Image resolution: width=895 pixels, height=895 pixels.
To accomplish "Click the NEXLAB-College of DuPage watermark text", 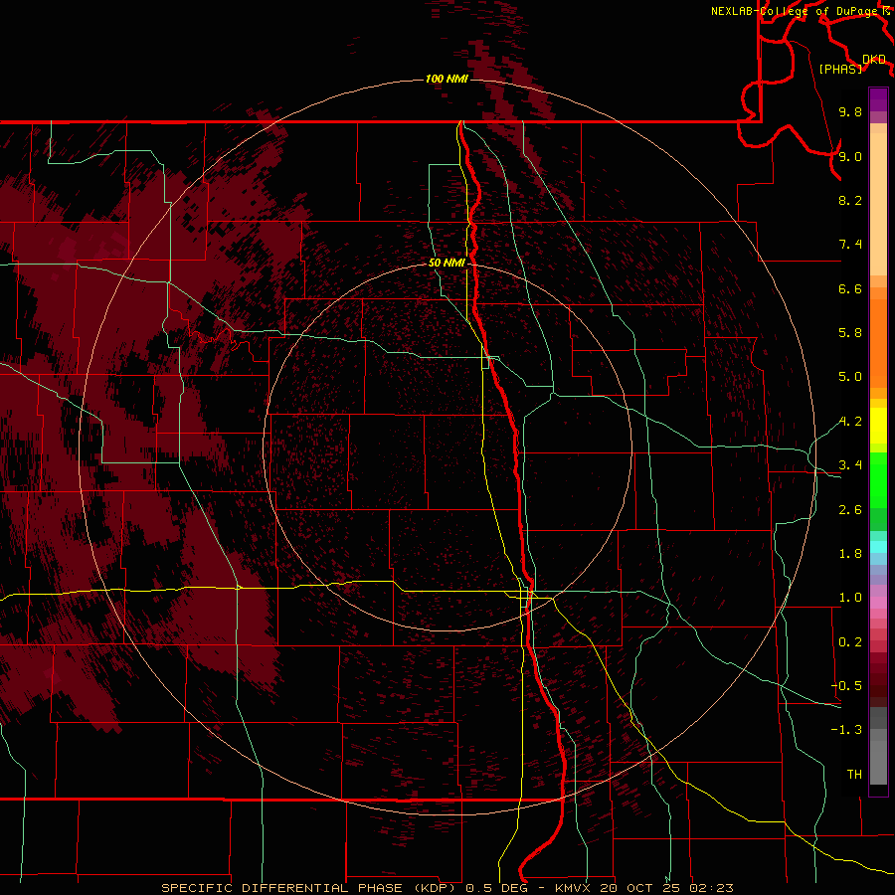I will 796,11.
